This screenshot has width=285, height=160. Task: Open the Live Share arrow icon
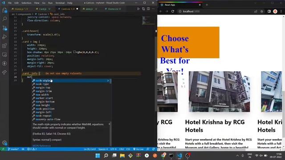pos(4,72)
